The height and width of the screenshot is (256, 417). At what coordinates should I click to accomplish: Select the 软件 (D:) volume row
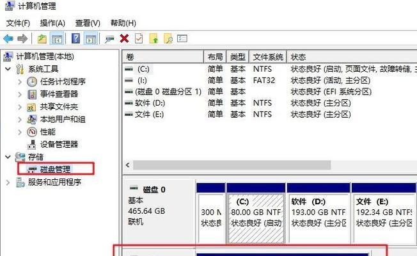(x=270, y=103)
